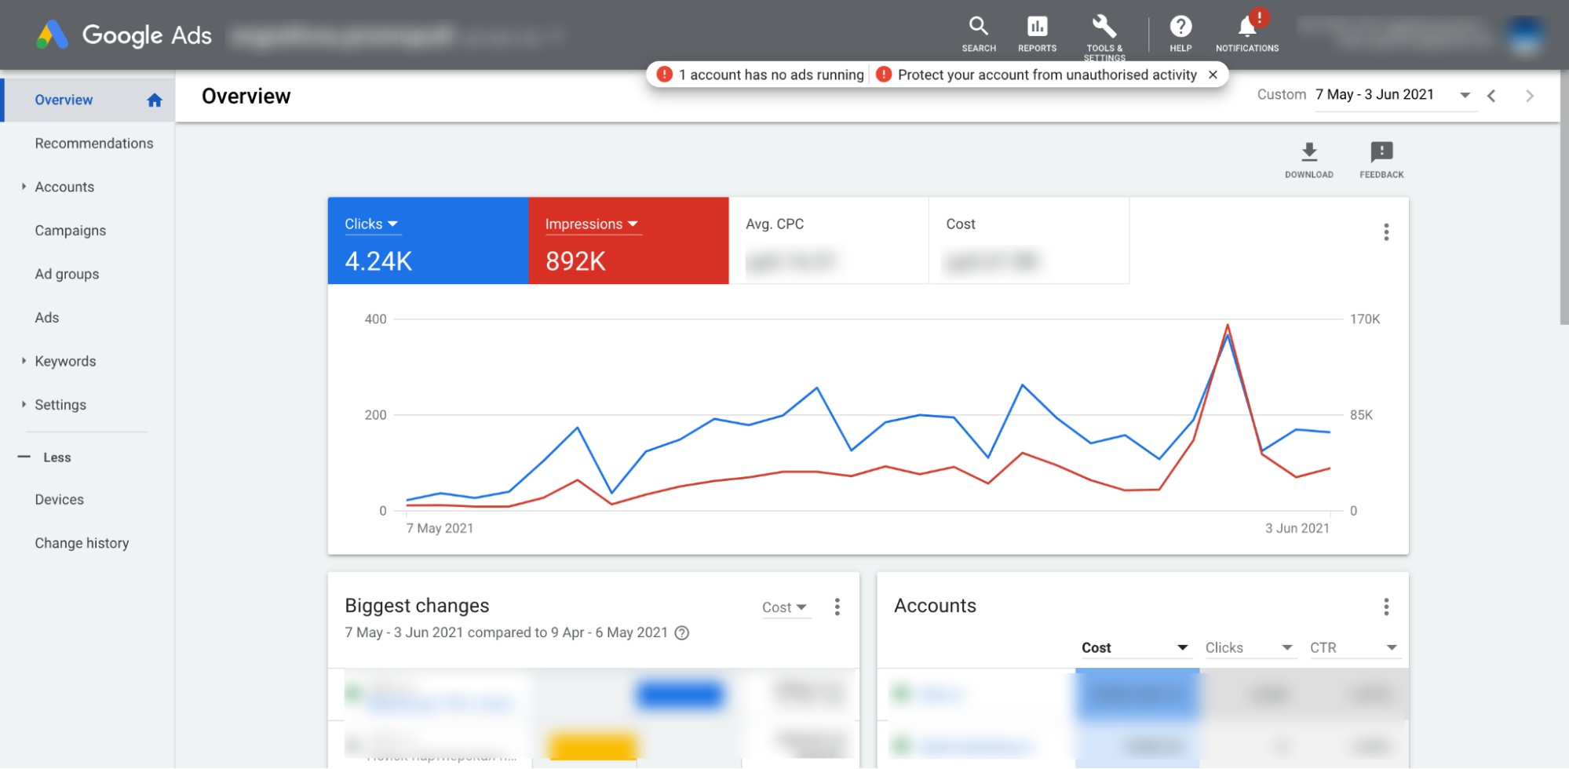Click the '7 May 2021' axis label
Screen dimensions: 1569x769
(440, 528)
